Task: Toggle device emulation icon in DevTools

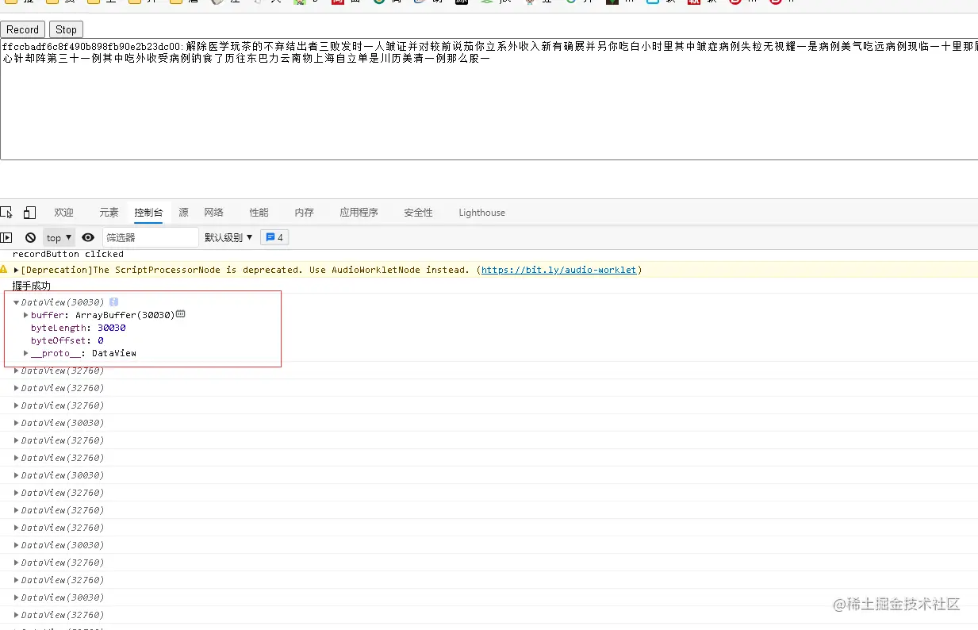Action: point(29,213)
